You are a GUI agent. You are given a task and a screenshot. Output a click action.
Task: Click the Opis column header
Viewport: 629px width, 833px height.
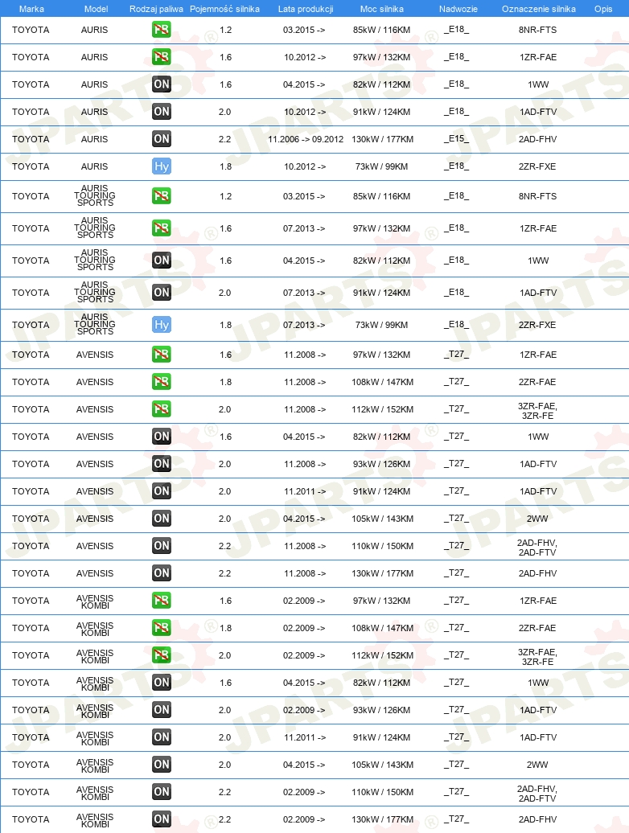[603, 9]
